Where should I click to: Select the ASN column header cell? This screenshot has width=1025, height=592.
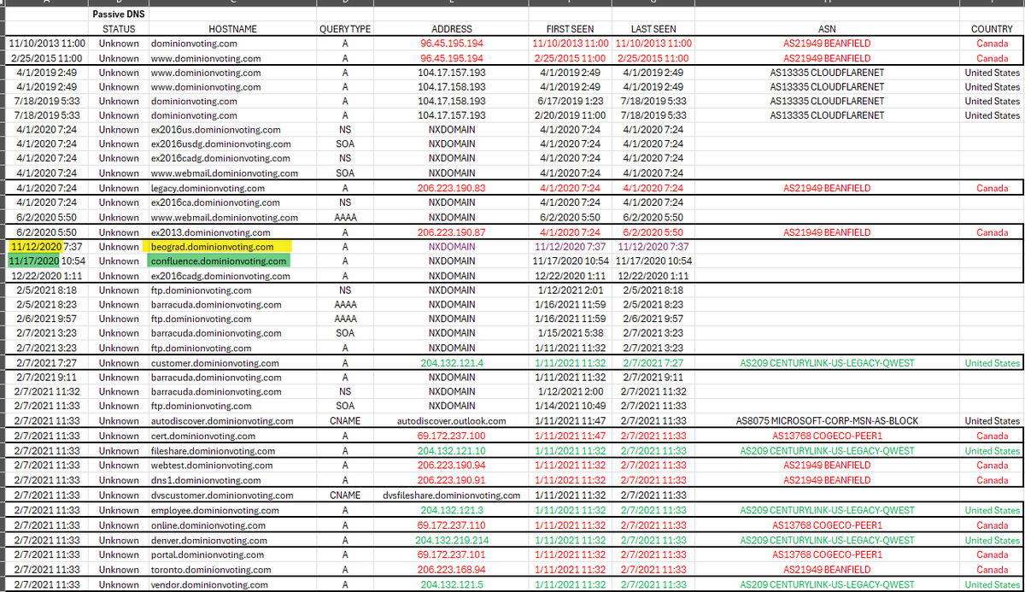tap(827, 29)
